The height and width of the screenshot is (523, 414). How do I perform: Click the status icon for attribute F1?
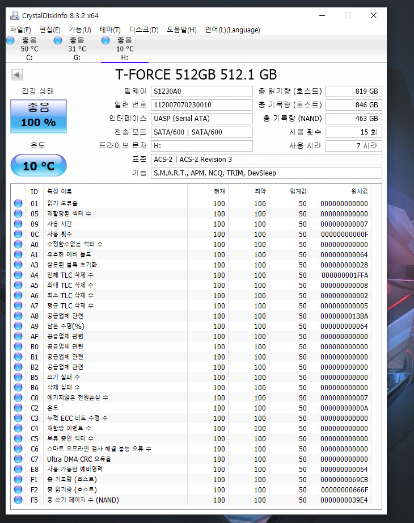[18, 479]
